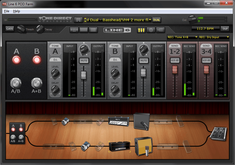Viewport: 235px width, 165px height.
Task: Click the Tone A D.I. Delay knob
Action: click(56, 89)
